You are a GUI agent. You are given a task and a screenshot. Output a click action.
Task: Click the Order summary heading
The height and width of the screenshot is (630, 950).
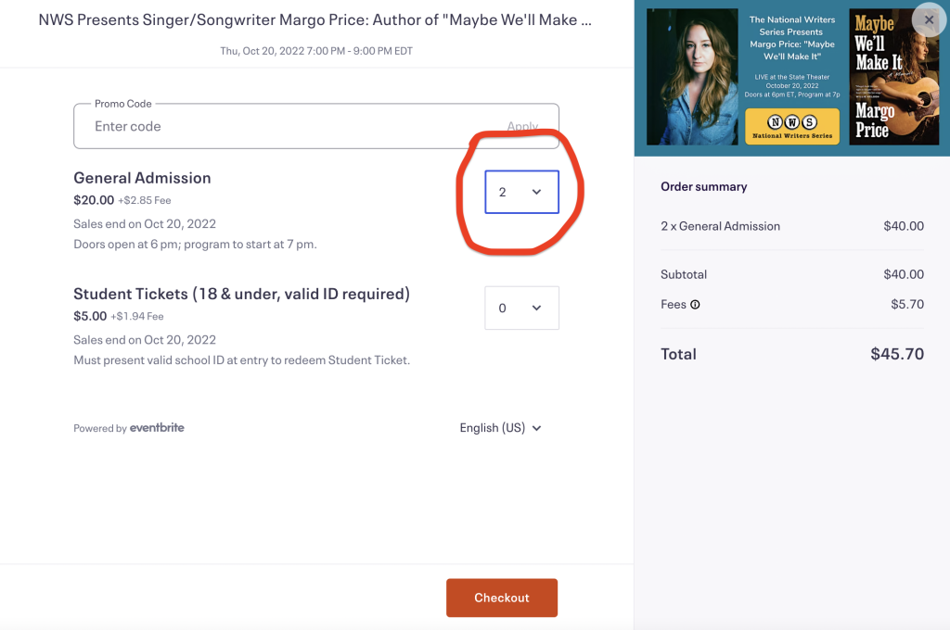click(x=704, y=186)
